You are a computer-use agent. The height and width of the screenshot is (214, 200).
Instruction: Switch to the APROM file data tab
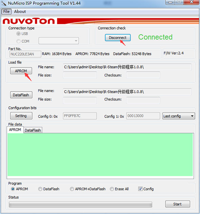tap(15, 130)
